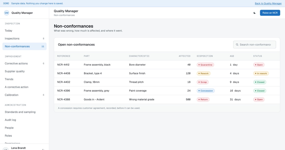Image resolution: width=285 pixels, height=150 pixels.
Task: Go to Corrective actions in the sidebar
Action: (24, 63)
